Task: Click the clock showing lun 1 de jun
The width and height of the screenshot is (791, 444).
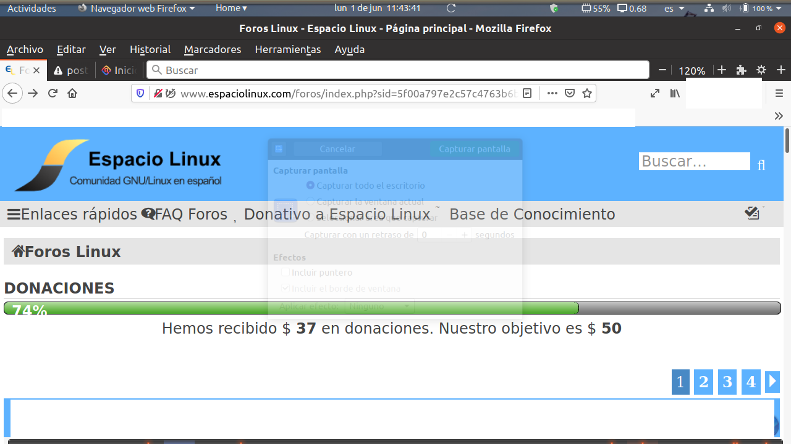Action: (378, 8)
